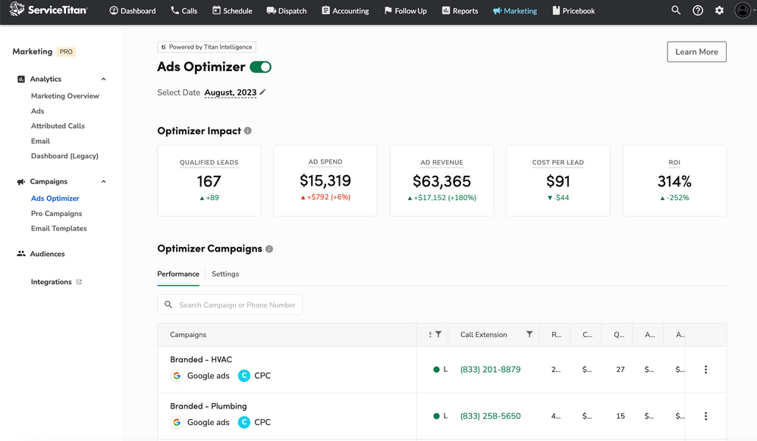757x441 pixels.
Task: Open the Branded - HVAC row kebab menu
Action: (x=705, y=369)
